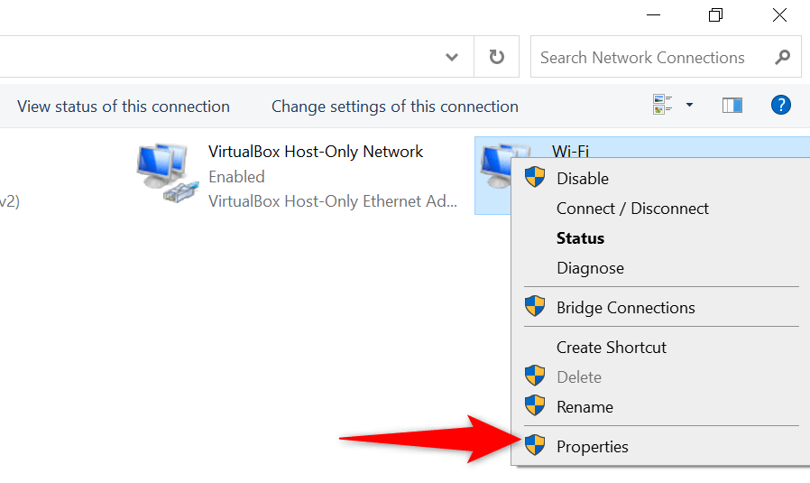The width and height of the screenshot is (810, 483).
Task: Choose Disable from the context menu
Action: 583,179
